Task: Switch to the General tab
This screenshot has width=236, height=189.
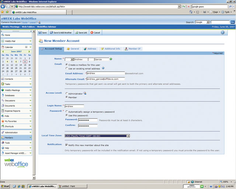Action: click(x=73, y=49)
